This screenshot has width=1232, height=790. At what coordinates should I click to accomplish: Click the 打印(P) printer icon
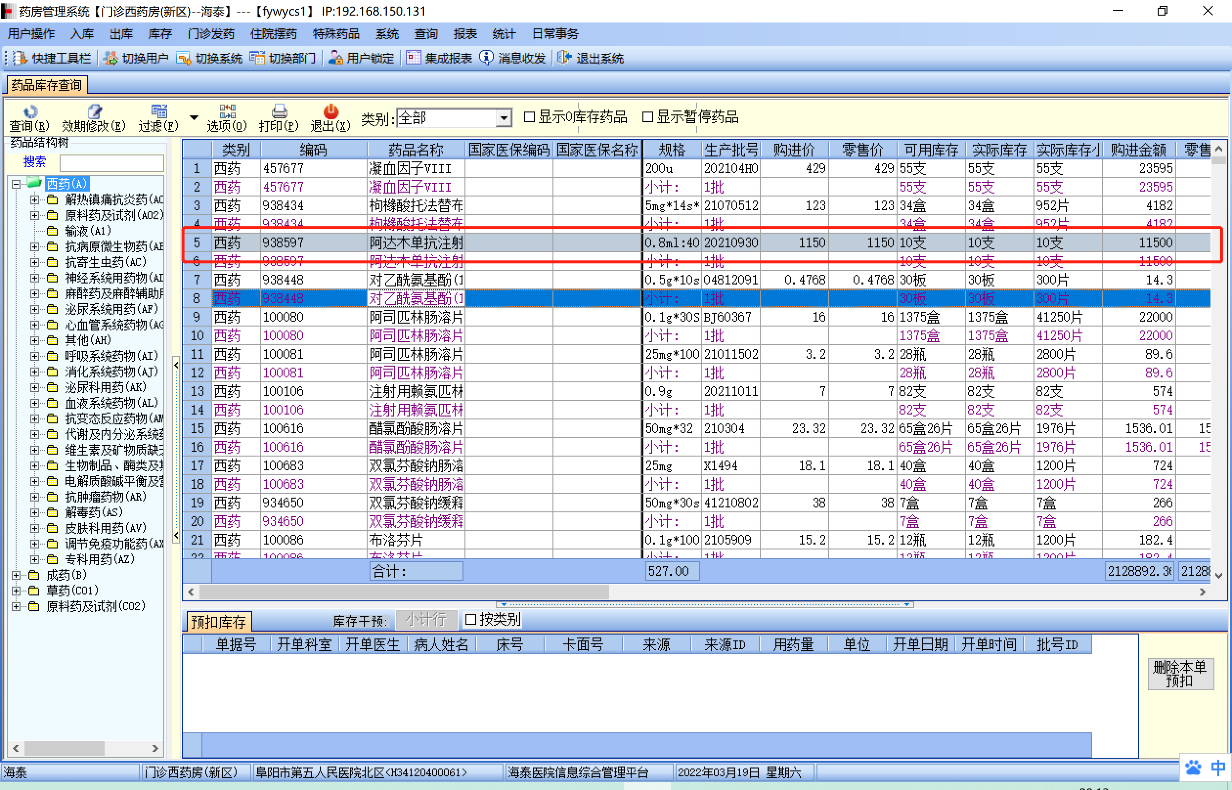pos(279,111)
